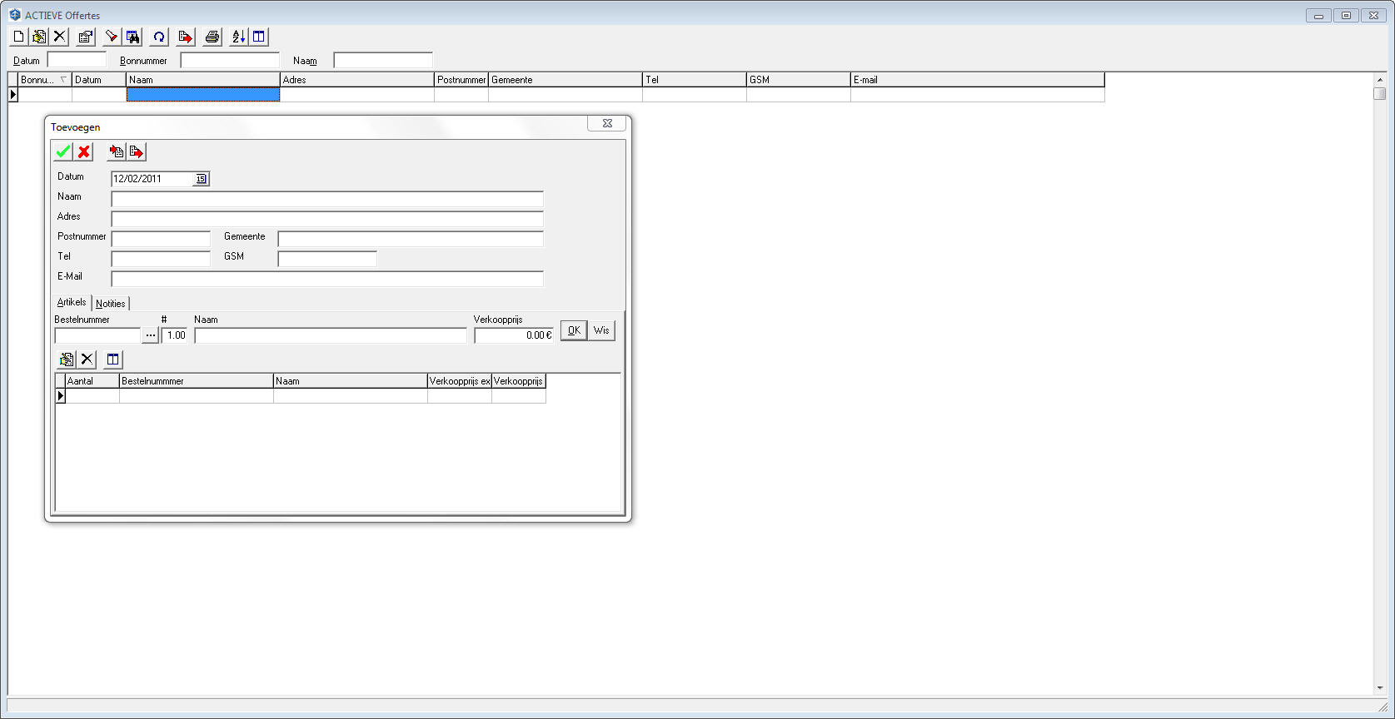1395x719 pixels.
Task: Click the Naam filter field in main window
Action: pos(383,60)
